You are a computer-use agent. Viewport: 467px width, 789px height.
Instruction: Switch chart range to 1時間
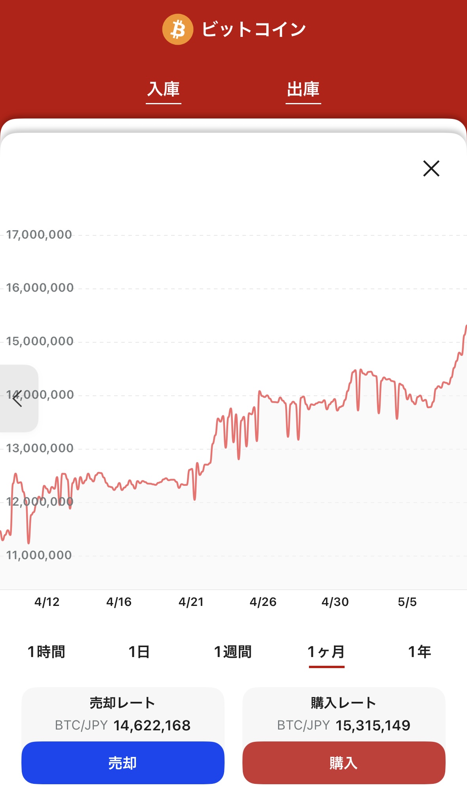[46, 652]
